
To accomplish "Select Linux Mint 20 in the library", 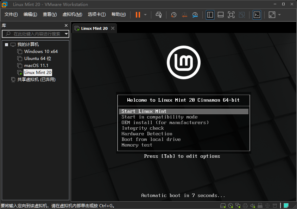I will click(x=38, y=73).
